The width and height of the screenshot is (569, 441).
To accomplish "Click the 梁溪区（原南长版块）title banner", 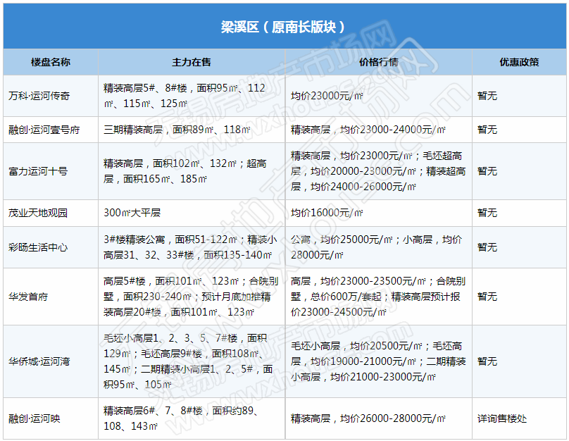I will click(283, 27).
